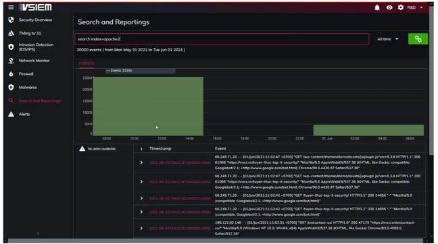Expand the R&D user dropdown

pos(415,7)
